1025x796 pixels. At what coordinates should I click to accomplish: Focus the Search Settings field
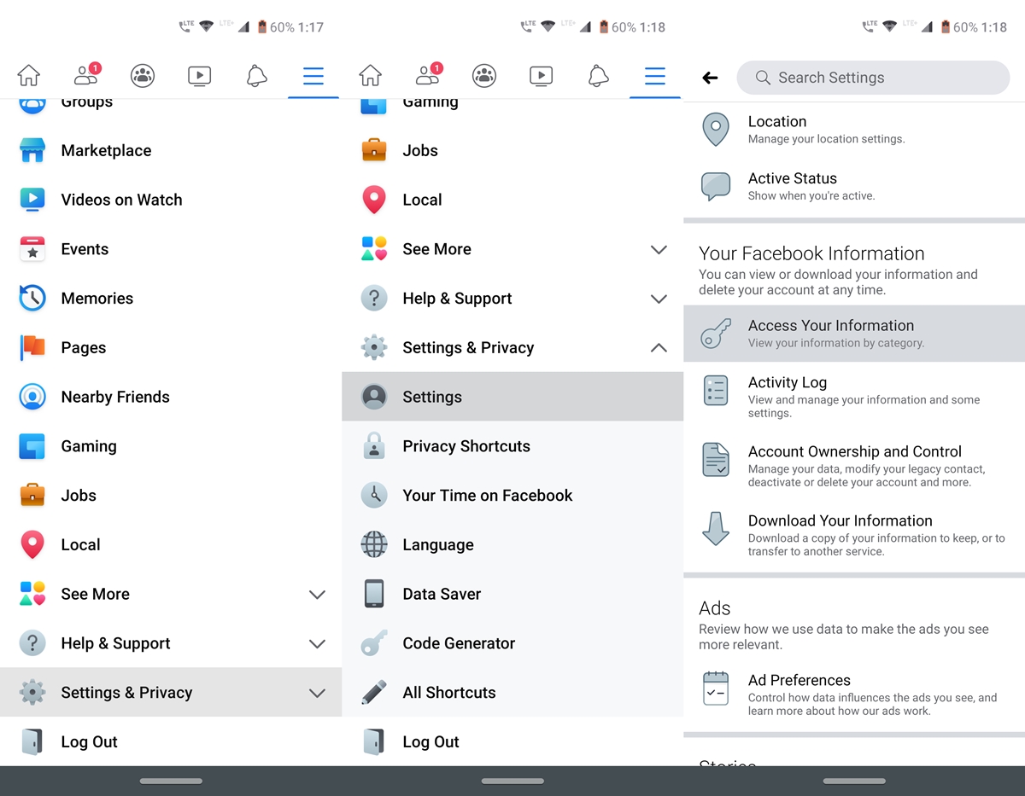coord(873,78)
